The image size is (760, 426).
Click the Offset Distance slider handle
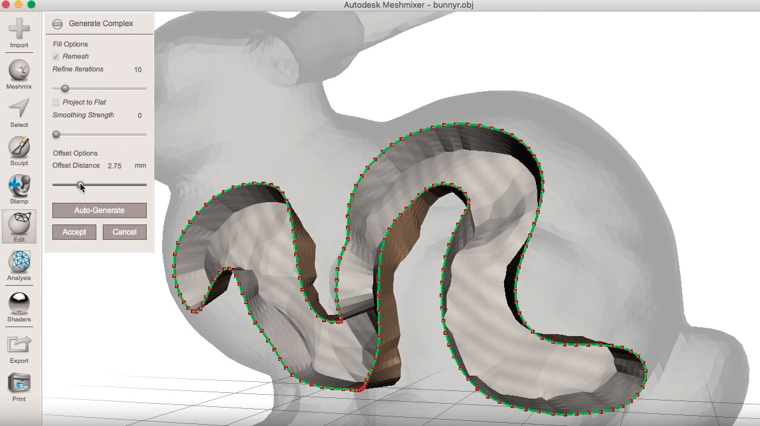pyautogui.click(x=80, y=185)
